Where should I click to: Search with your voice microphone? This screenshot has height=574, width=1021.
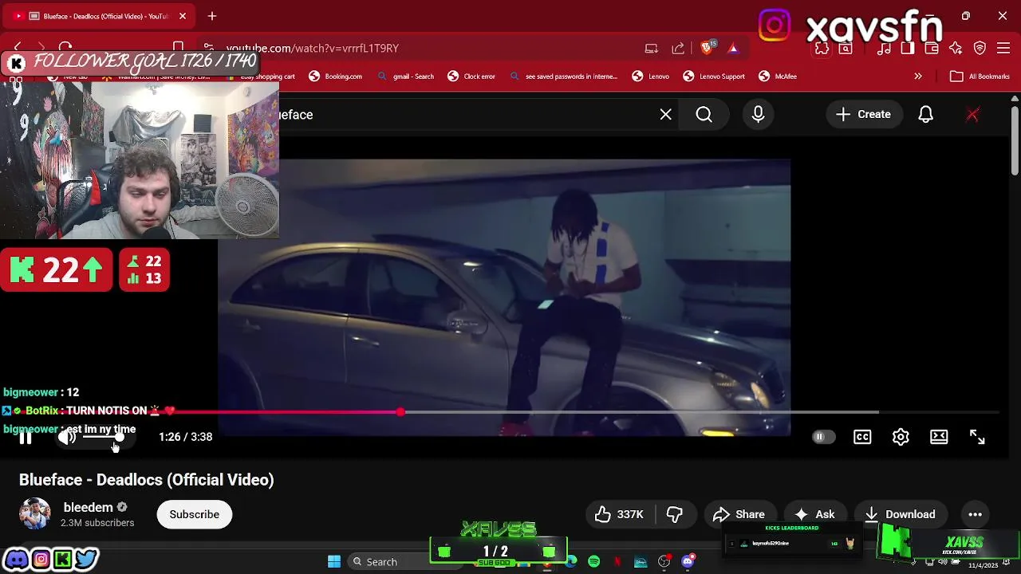758,115
